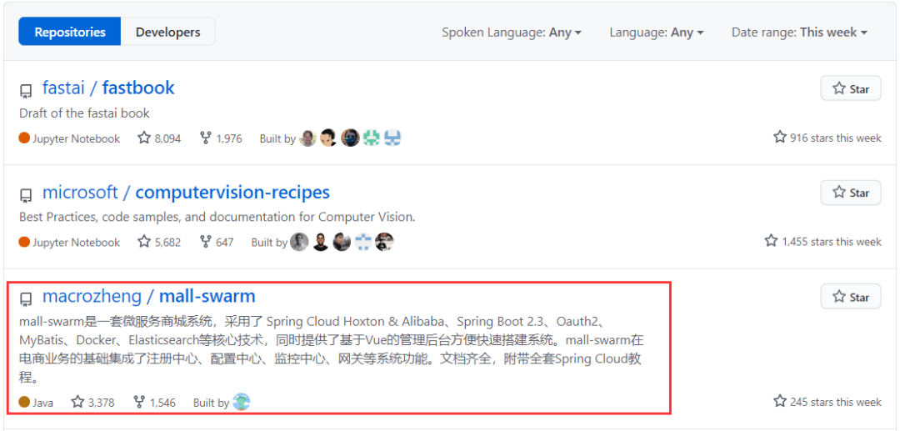
Task: Click the contributor avatar on mall-swarm row
Action: pyautogui.click(x=242, y=402)
